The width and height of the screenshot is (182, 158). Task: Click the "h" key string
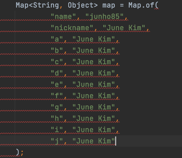[x=57, y=118]
